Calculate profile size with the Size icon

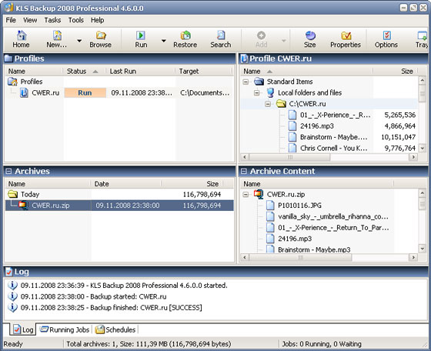click(x=309, y=39)
